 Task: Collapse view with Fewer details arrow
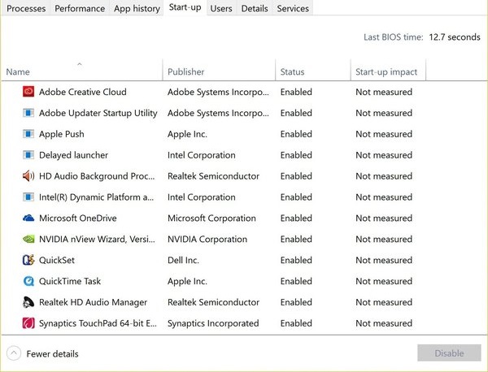(14, 353)
